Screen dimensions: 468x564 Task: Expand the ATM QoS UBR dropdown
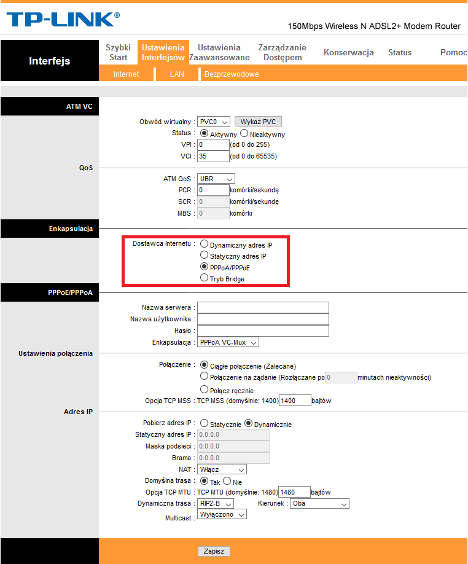pos(216,179)
